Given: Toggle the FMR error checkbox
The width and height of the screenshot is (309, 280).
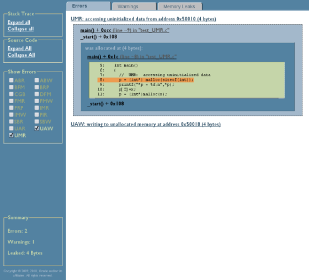Looking at the screenshot, I should (11, 101).
